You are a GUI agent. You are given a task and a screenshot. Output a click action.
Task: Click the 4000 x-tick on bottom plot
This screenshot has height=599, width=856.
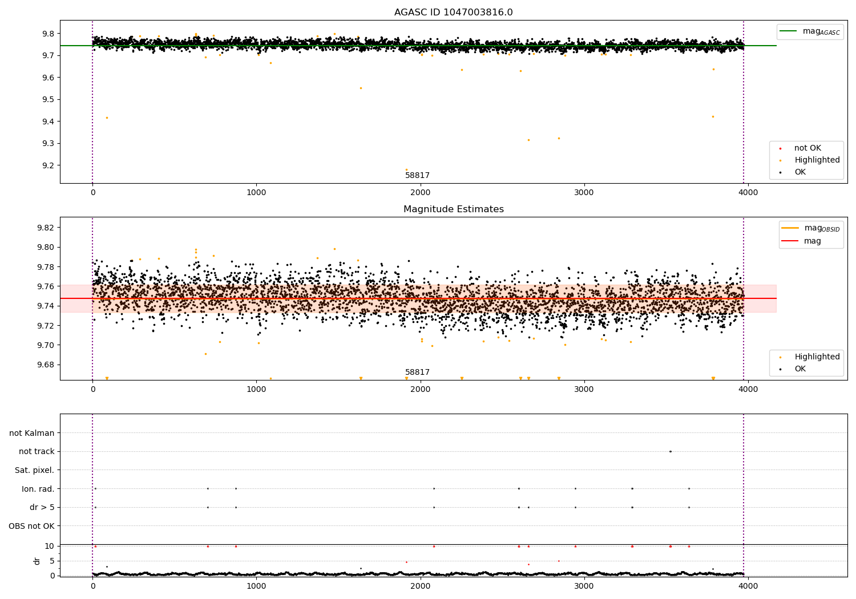(x=748, y=586)
